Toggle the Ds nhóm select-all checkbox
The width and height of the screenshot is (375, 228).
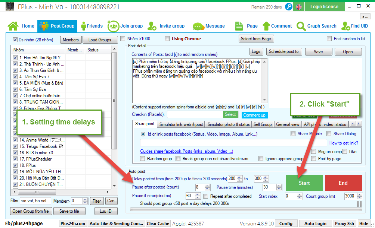[x=15, y=39]
